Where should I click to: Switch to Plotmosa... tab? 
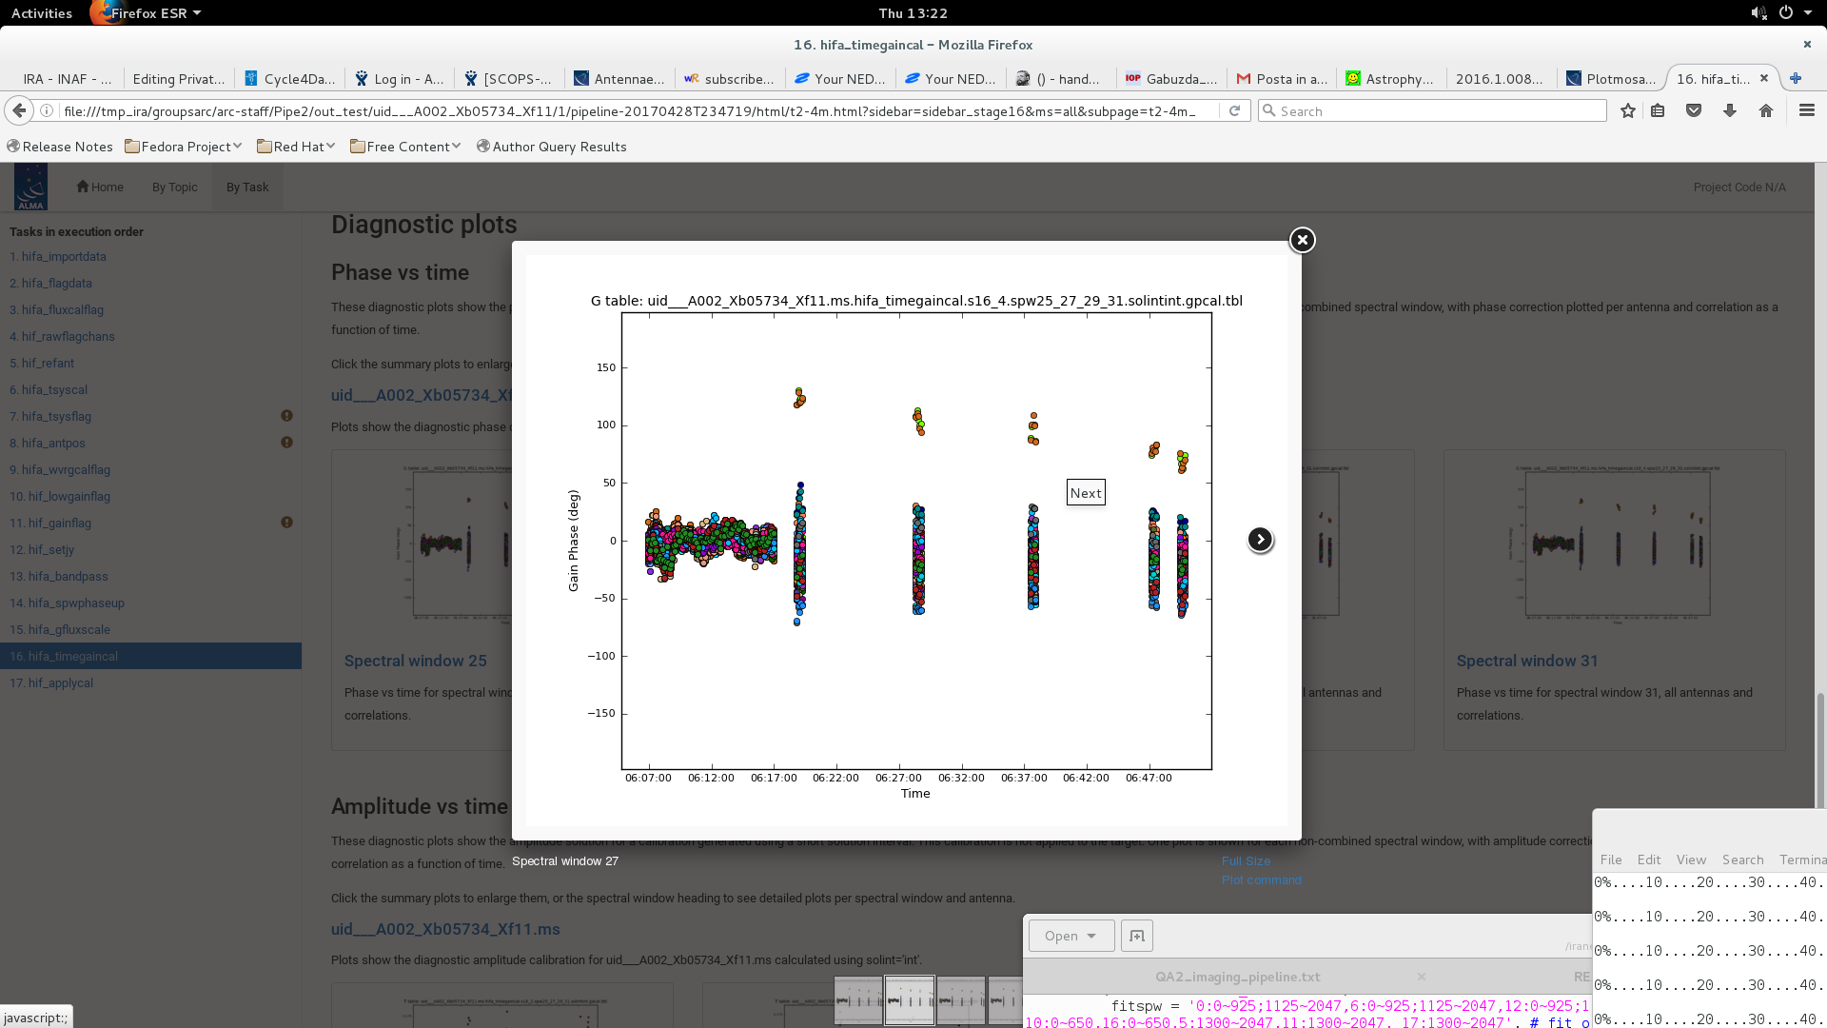1611,79
